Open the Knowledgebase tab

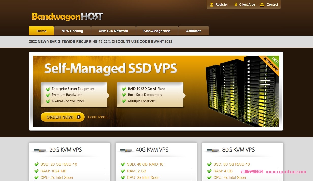click(157, 31)
